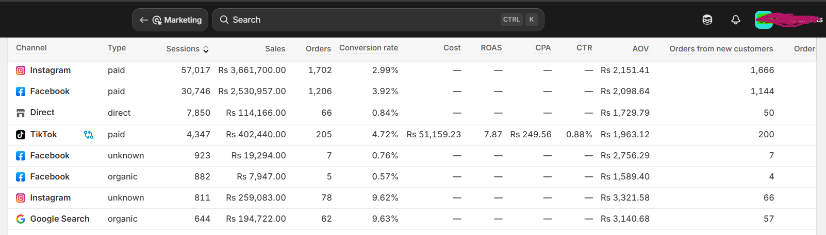The image size is (826, 235).
Task: Click the Google Search logo icon
Action: [21, 219]
